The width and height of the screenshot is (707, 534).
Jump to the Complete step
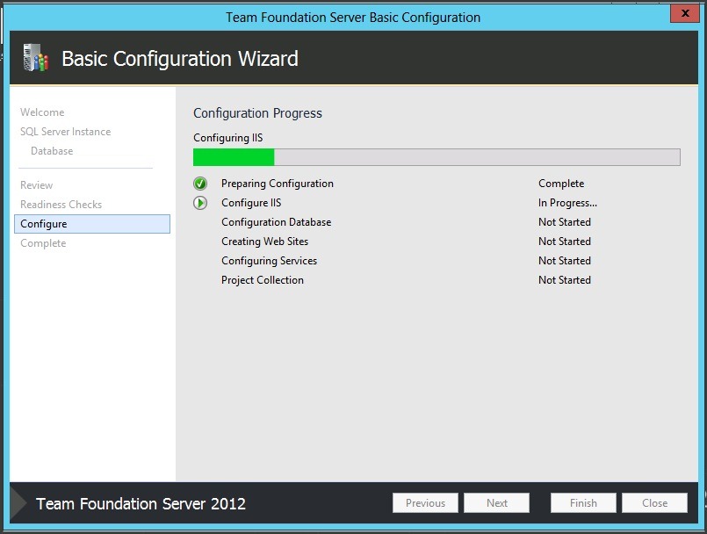[43, 243]
